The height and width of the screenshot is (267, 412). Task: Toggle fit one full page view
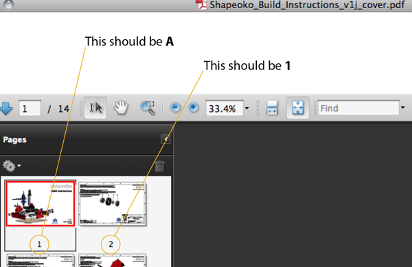tap(298, 108)
